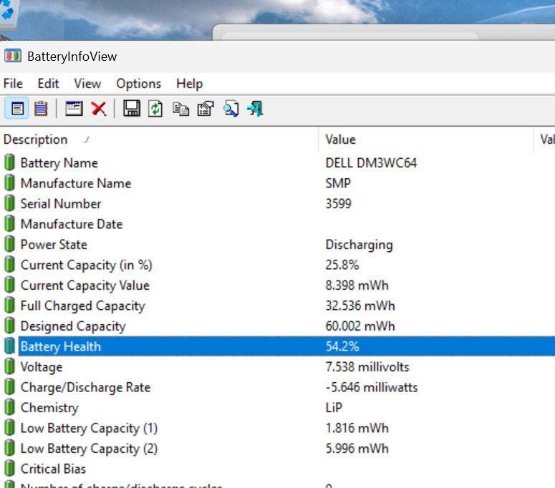Viewport: 555px width, 488px height.
Task: Sort by the Description column header
Action: 36,140
